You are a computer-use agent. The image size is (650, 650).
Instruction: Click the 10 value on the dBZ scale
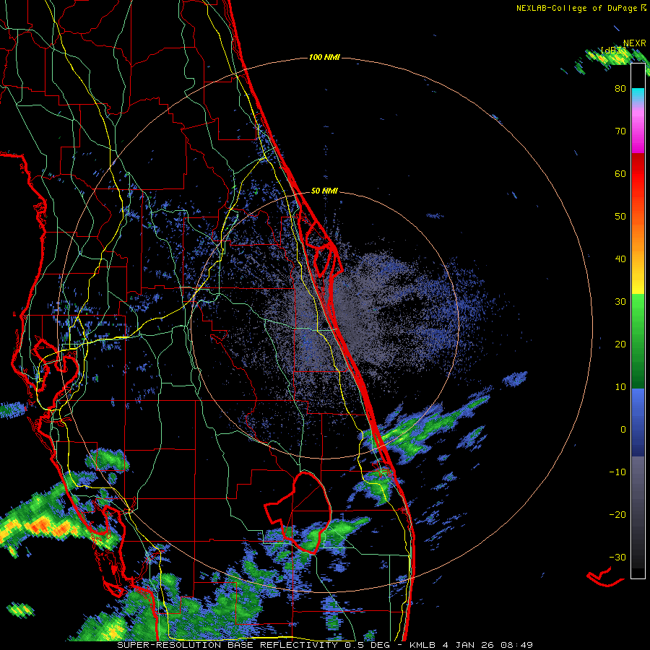click(620, 387)
